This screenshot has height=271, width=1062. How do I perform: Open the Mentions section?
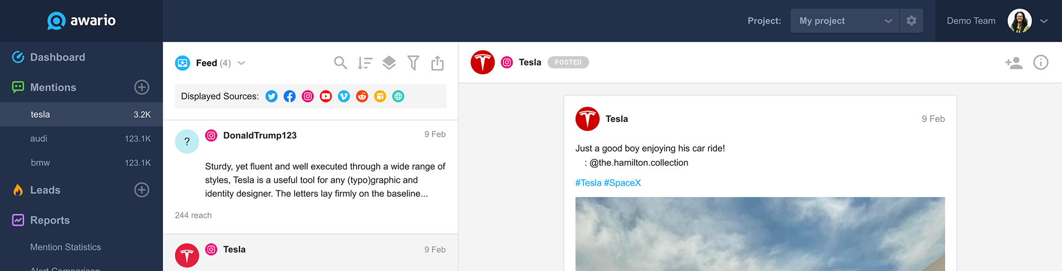[53, 87]
